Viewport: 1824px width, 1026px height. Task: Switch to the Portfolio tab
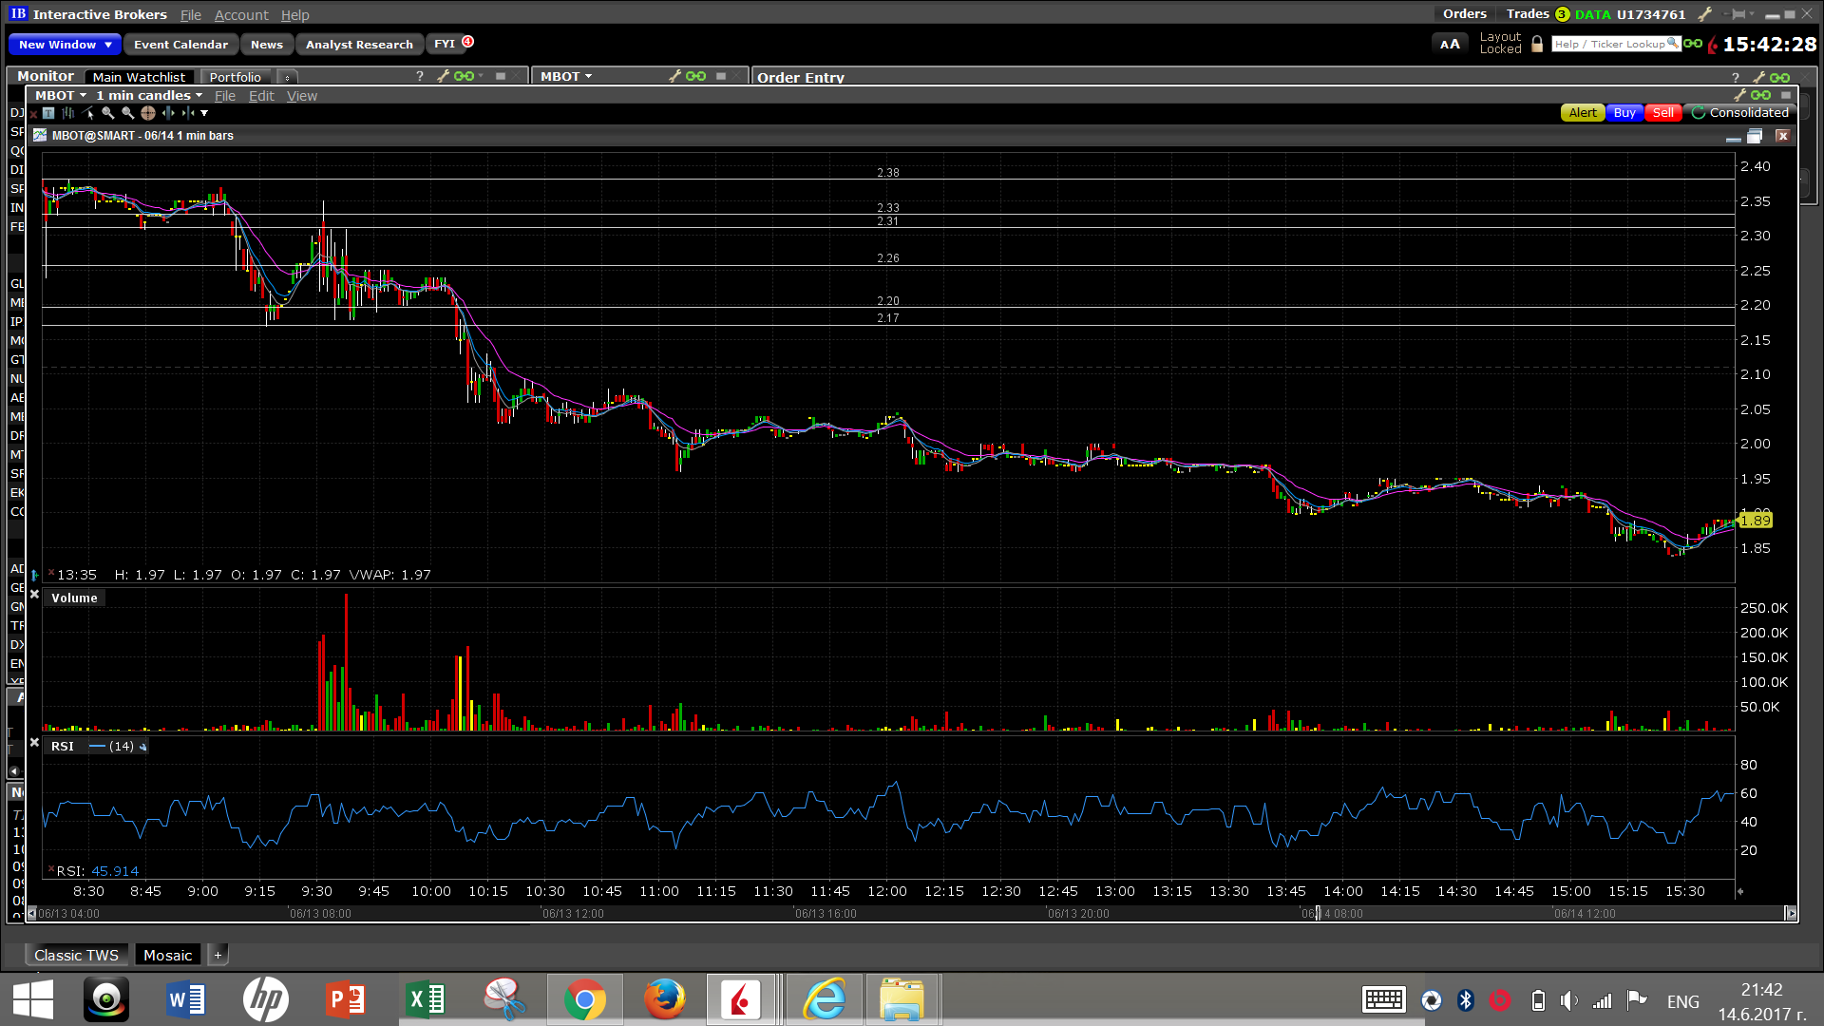tap(235, 77)
